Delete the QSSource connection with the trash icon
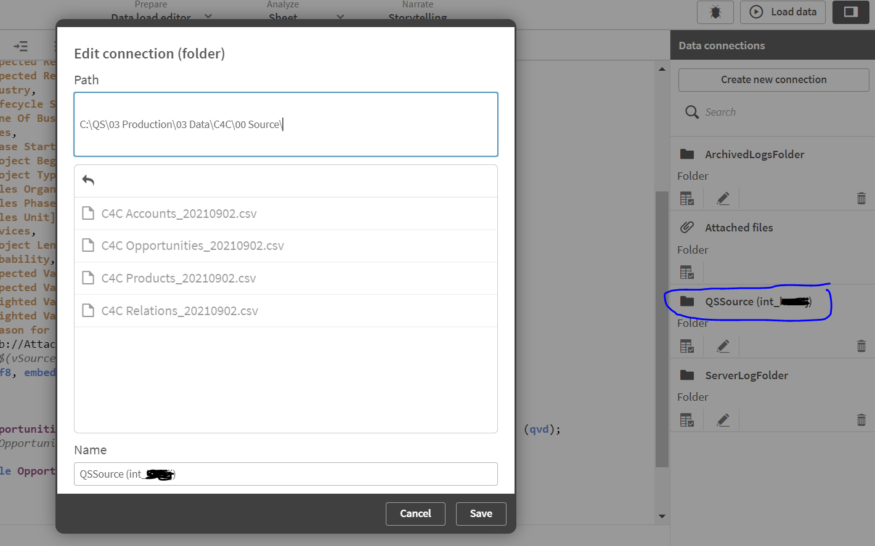The width and height of the screenshot is (875, 546). 861,345
